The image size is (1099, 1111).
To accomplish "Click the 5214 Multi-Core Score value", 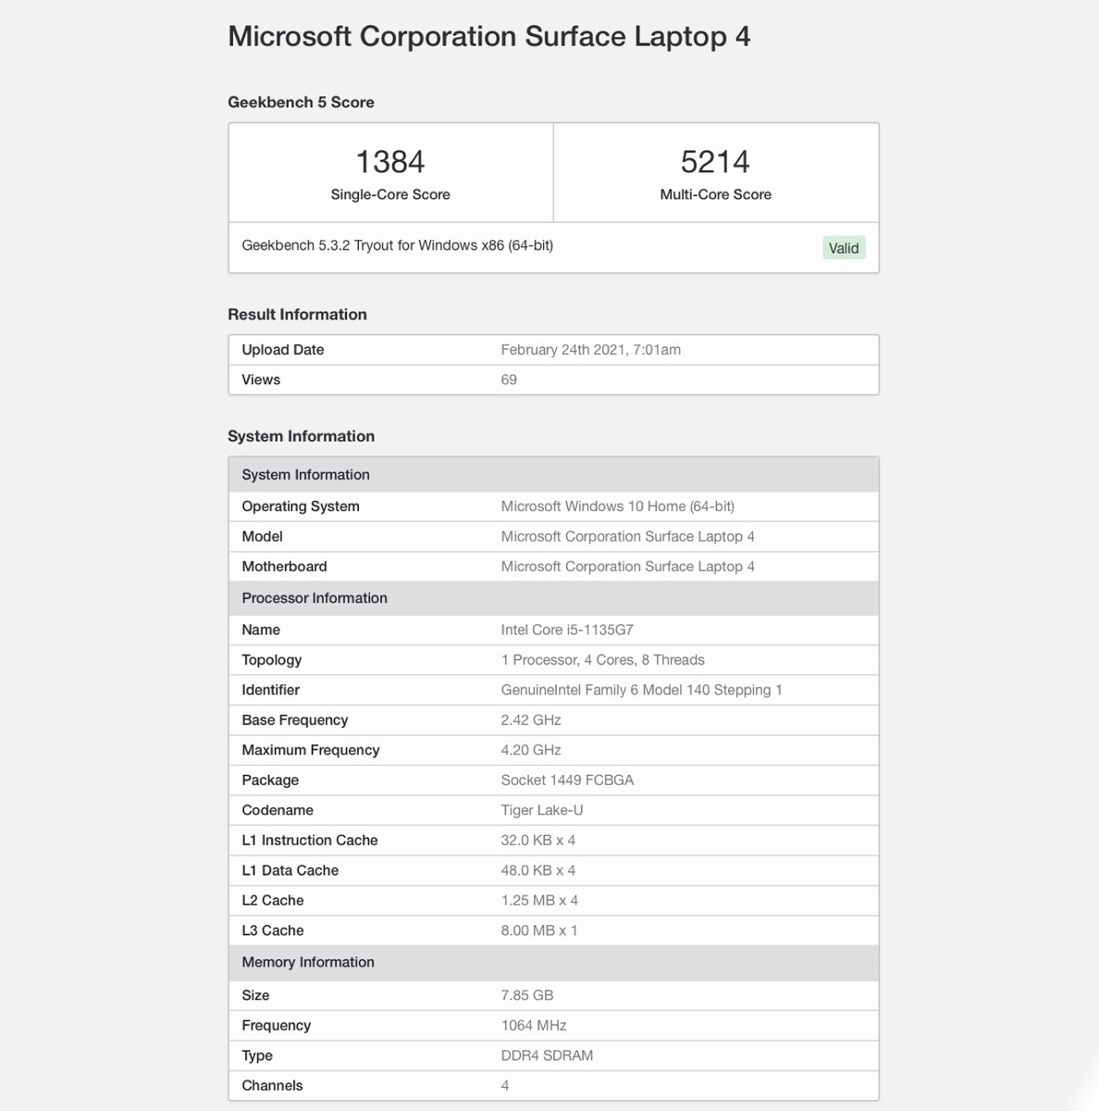I will click(x=715, y=162).
